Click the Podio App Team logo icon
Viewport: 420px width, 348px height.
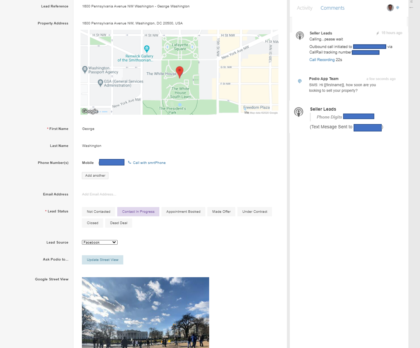pyautogui.click(x=300, y=81)
